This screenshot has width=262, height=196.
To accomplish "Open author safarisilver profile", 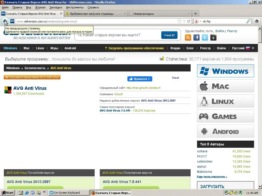I will (x=205, y=162).
